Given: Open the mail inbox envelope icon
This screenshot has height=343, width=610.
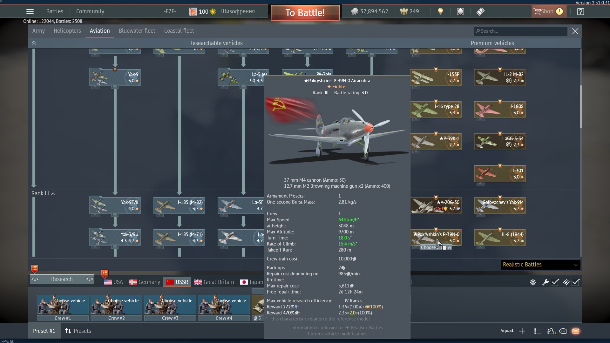Looking at the screenshot, I should tap(576, 331).
